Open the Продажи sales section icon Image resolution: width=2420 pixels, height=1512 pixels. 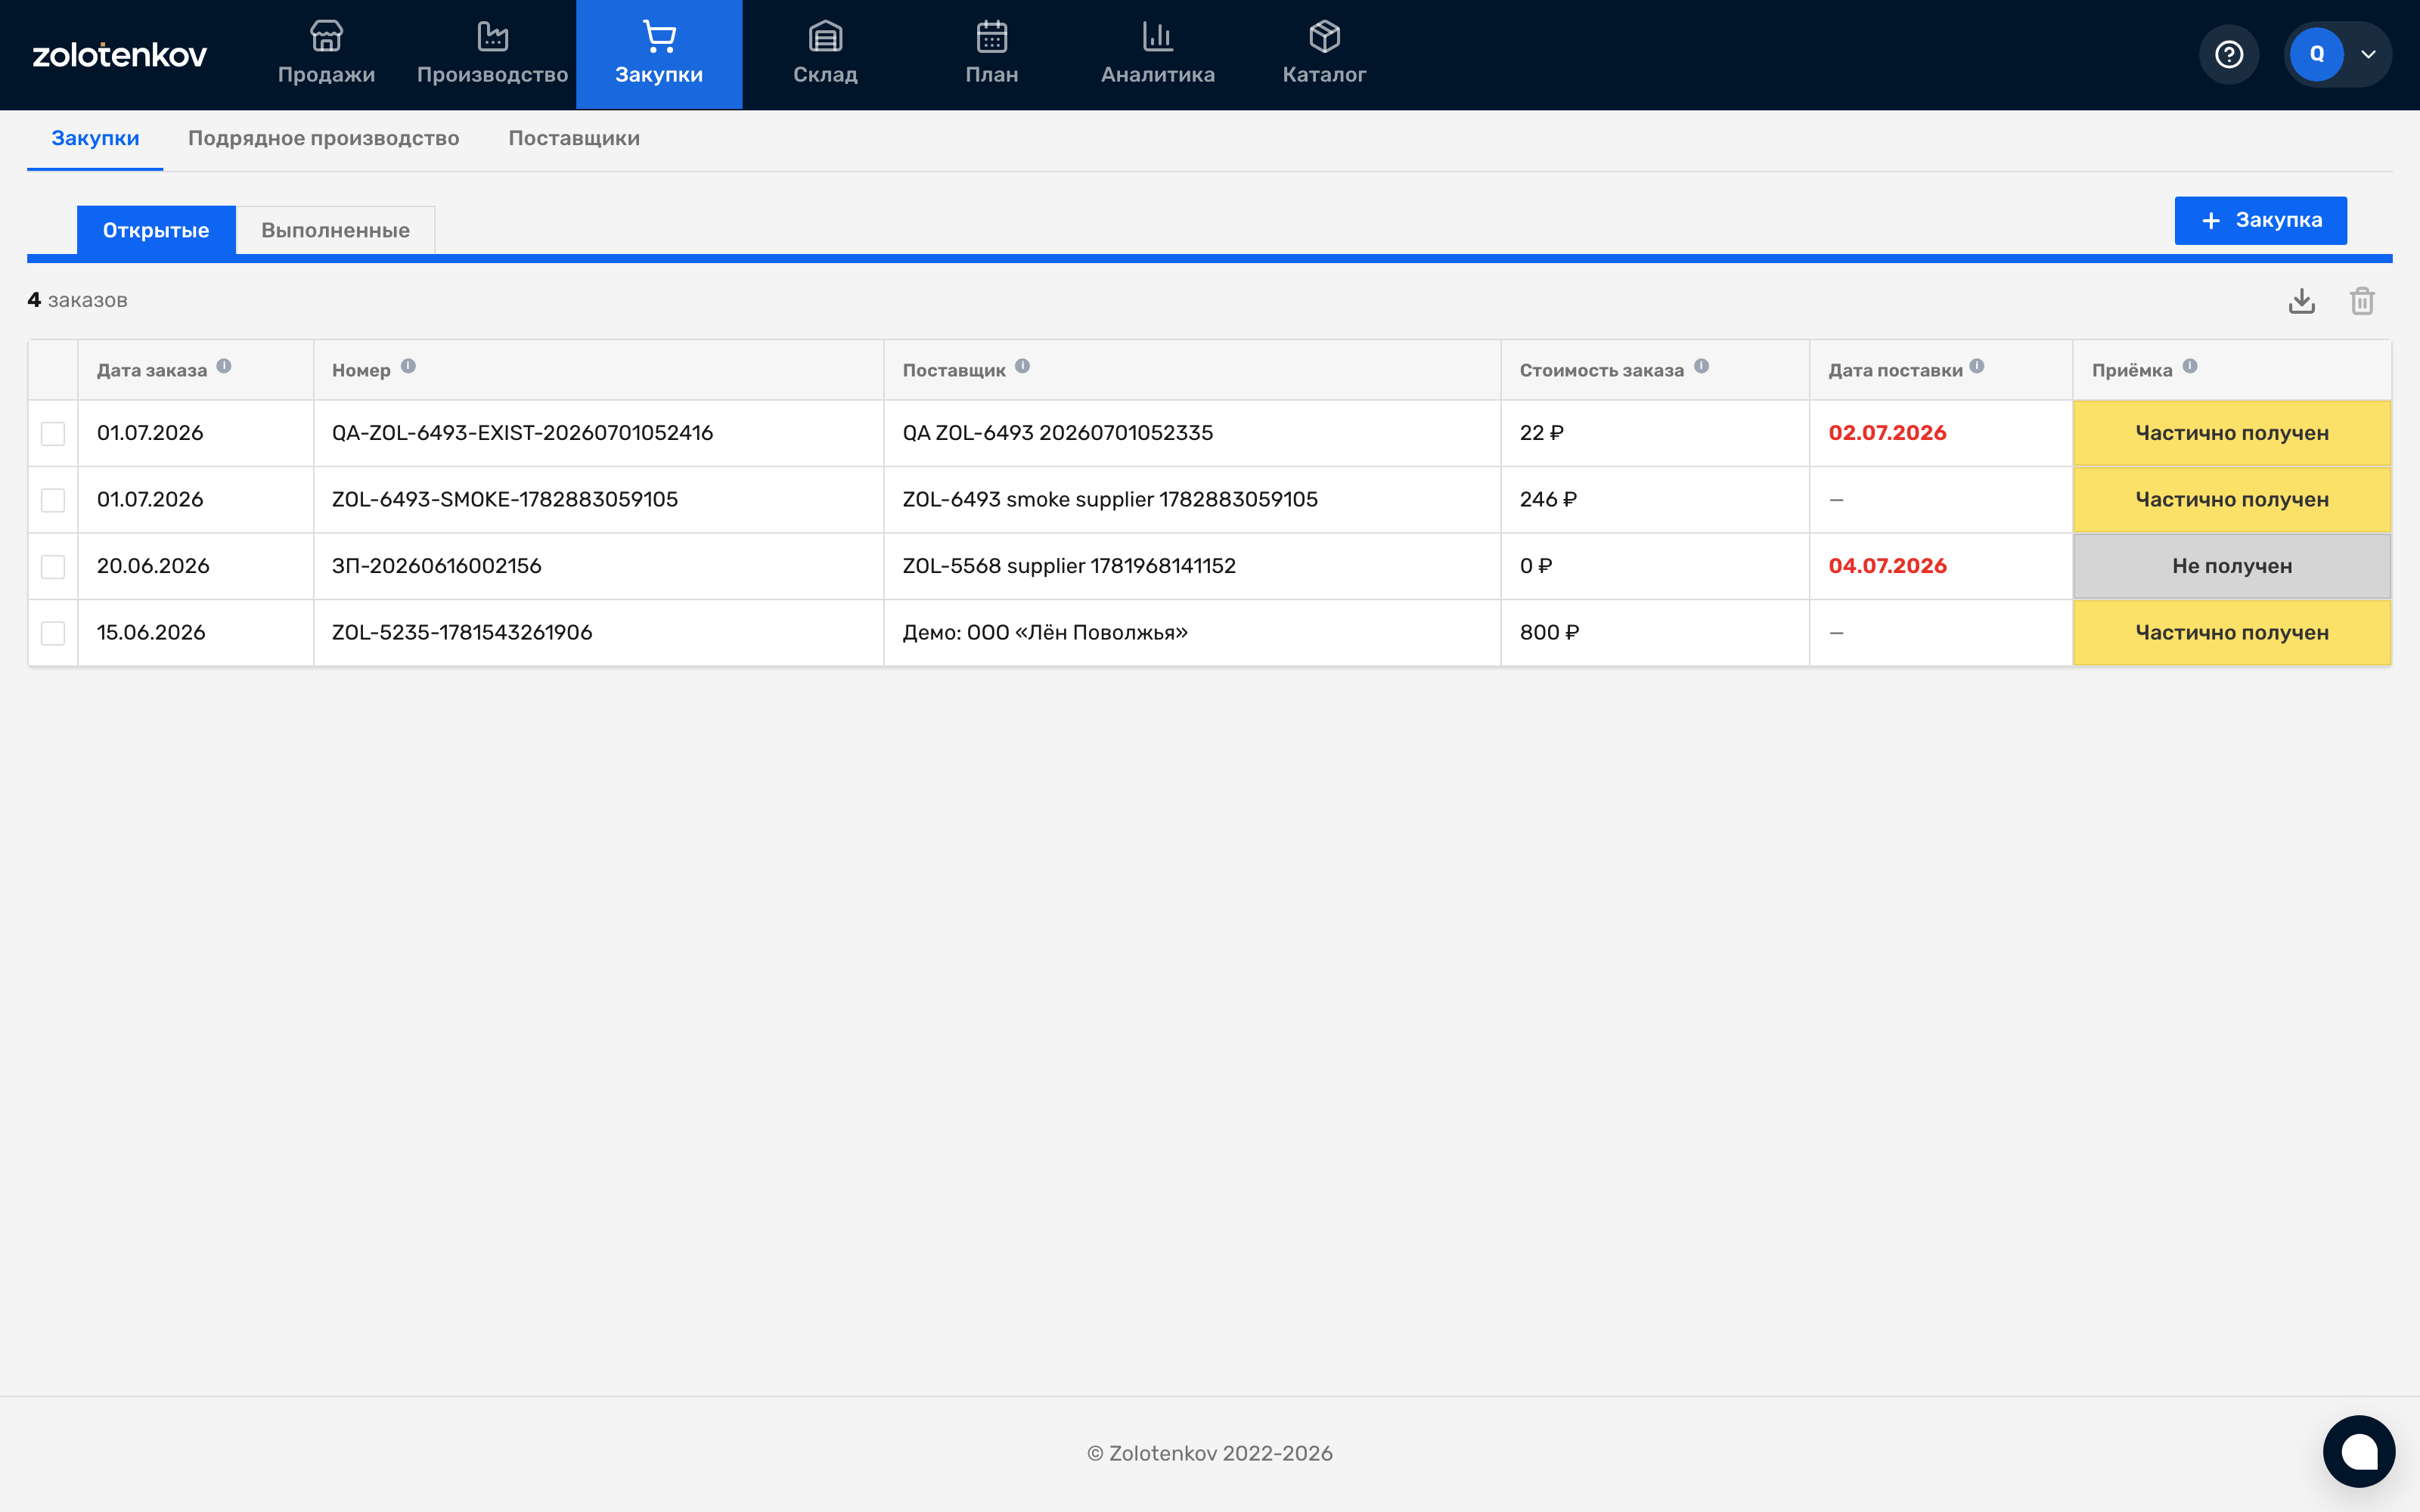(x=326, y=37)
